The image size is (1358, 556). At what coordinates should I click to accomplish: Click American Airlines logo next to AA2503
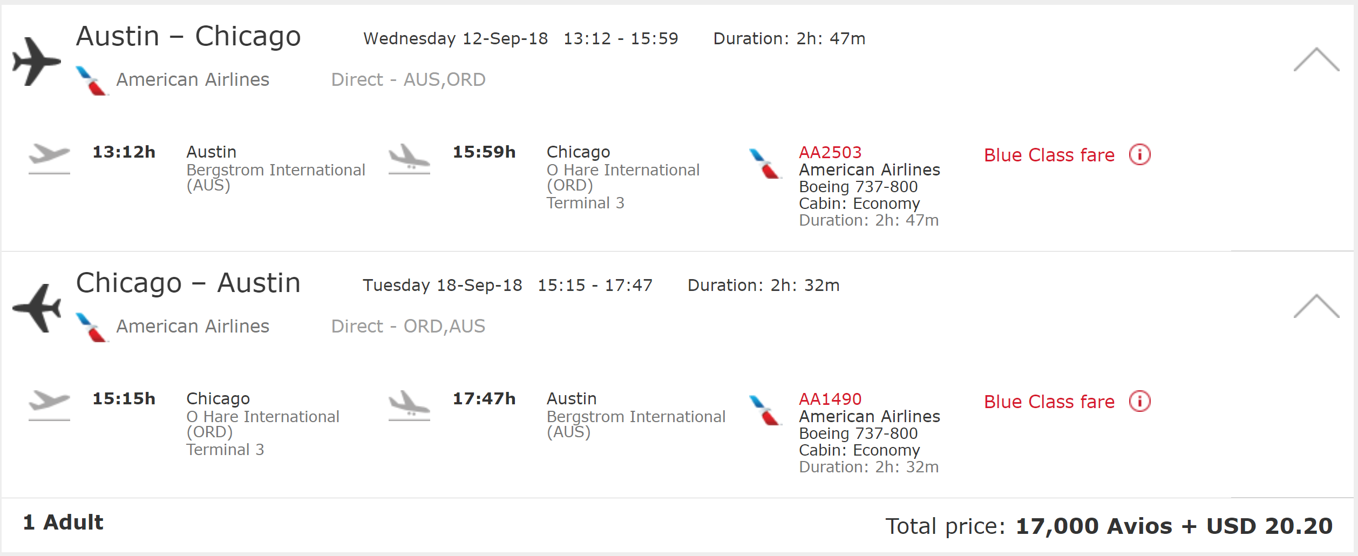(765, 164)
